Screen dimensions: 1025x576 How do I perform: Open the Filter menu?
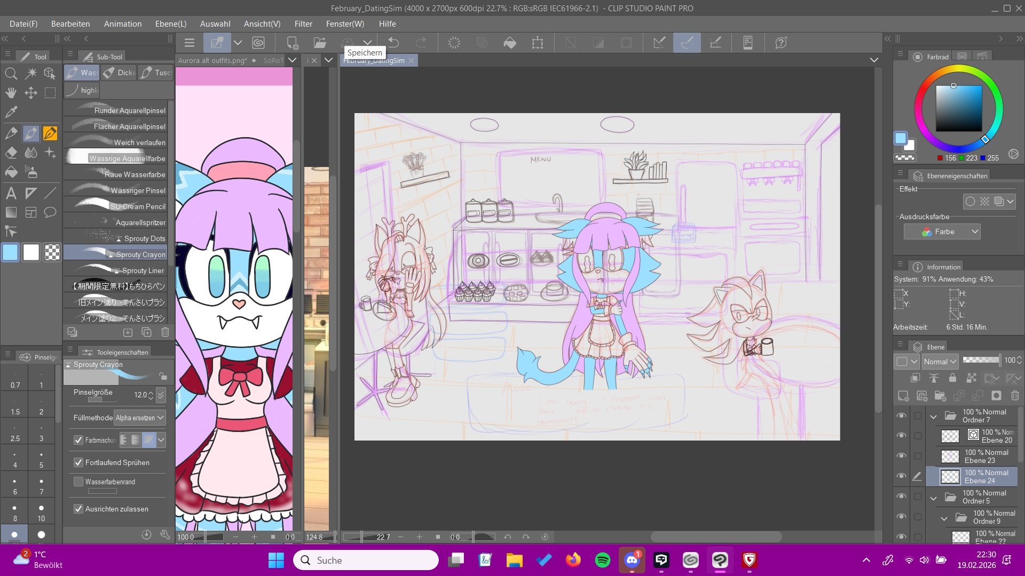pos(303,24)
